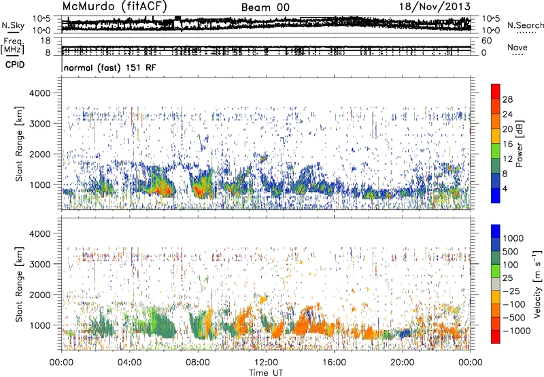Select the 12 label on Power colorbar
Viewport: 544px width, 377px height.
(507, 159)
